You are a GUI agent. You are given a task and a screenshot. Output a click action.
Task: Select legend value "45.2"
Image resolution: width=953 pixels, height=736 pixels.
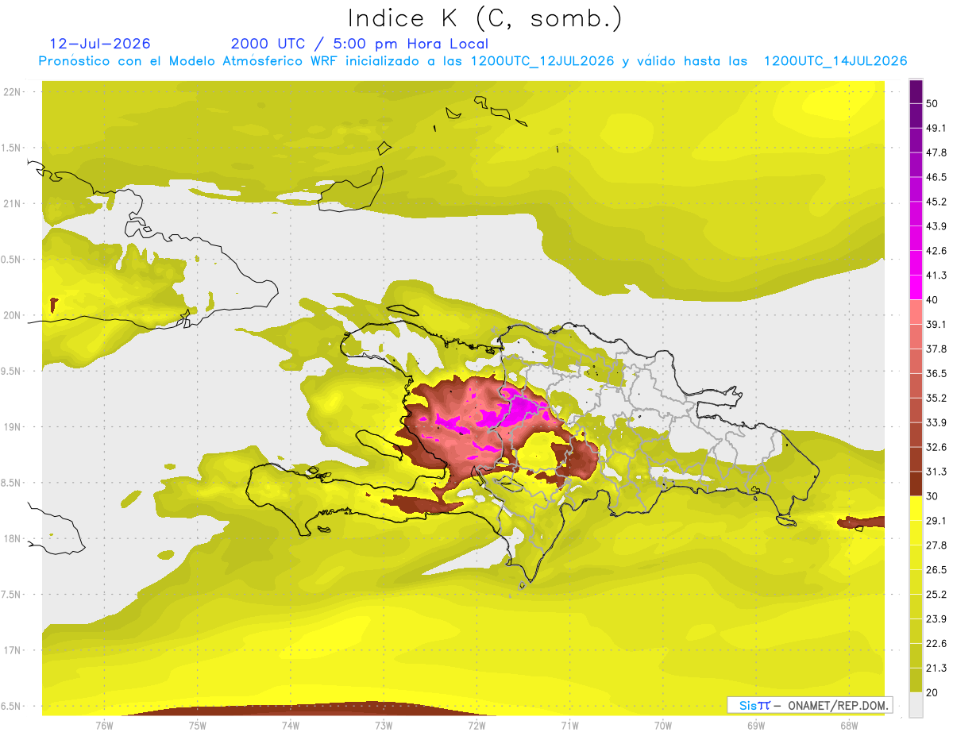936,202
